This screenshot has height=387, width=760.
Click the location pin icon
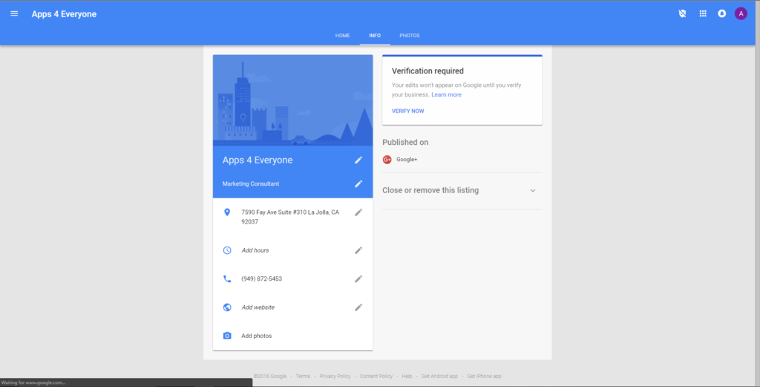tap(227, 212)
